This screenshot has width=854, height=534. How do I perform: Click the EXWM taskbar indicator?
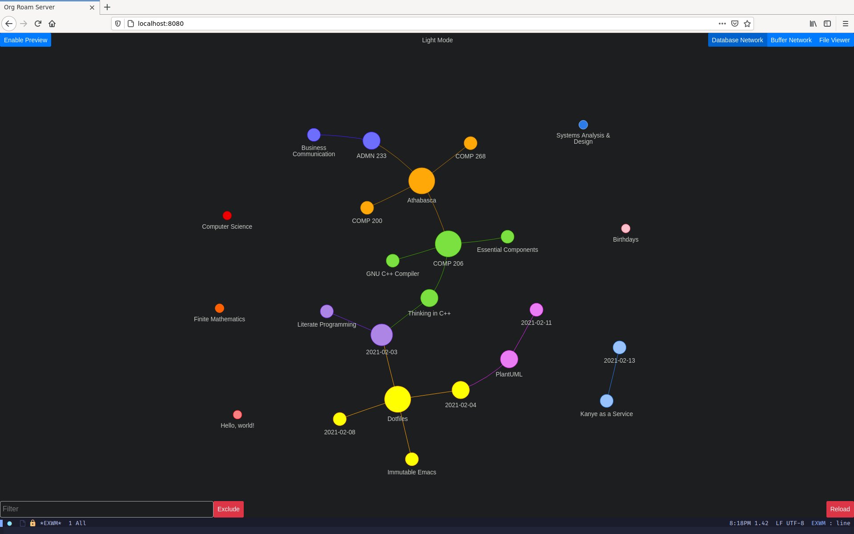coord(50,522)
